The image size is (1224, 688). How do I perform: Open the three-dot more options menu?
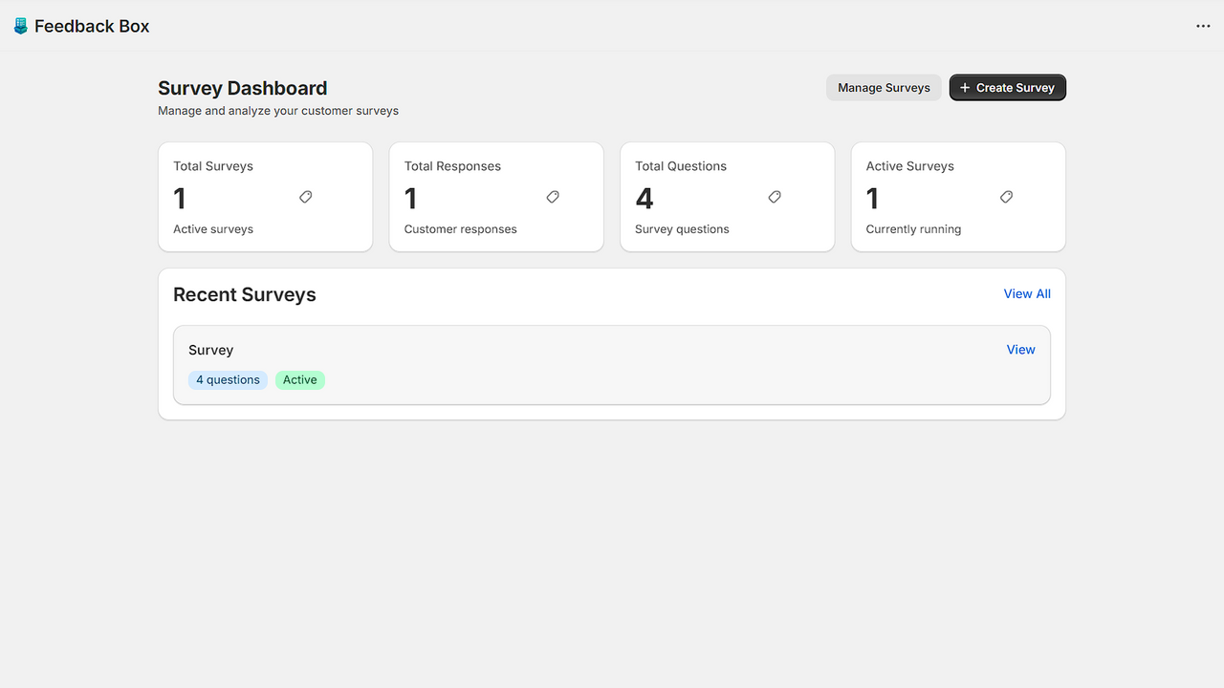click(1203, 27)
